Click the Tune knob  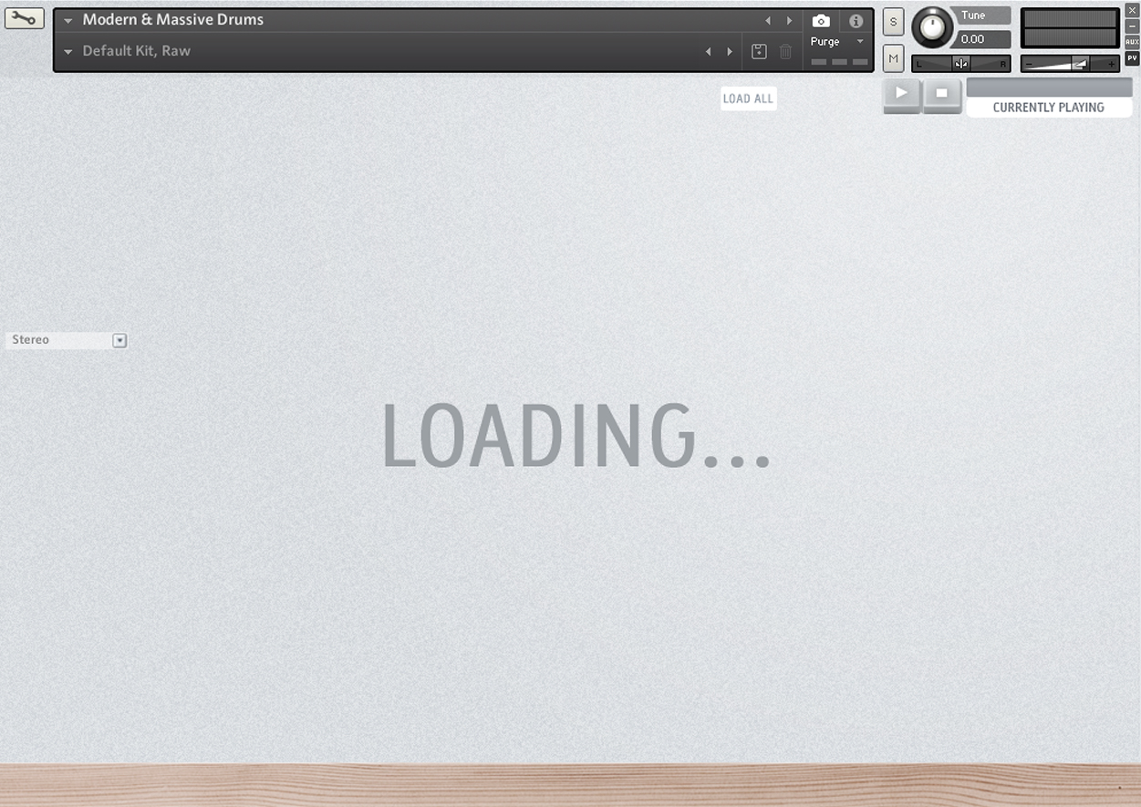tap(931, 27)
